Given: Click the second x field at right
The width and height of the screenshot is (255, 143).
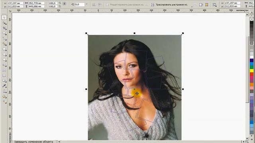Looking at the screenshot, I should [232, 3].
